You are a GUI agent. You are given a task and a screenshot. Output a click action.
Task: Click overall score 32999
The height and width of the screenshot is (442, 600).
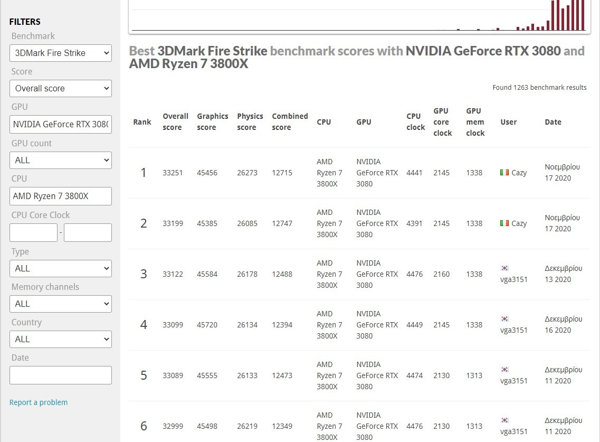(173, 426)
